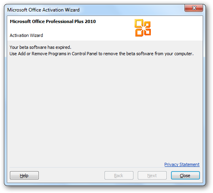Click the orange Microsoft Office logo

tap(143, 28)
